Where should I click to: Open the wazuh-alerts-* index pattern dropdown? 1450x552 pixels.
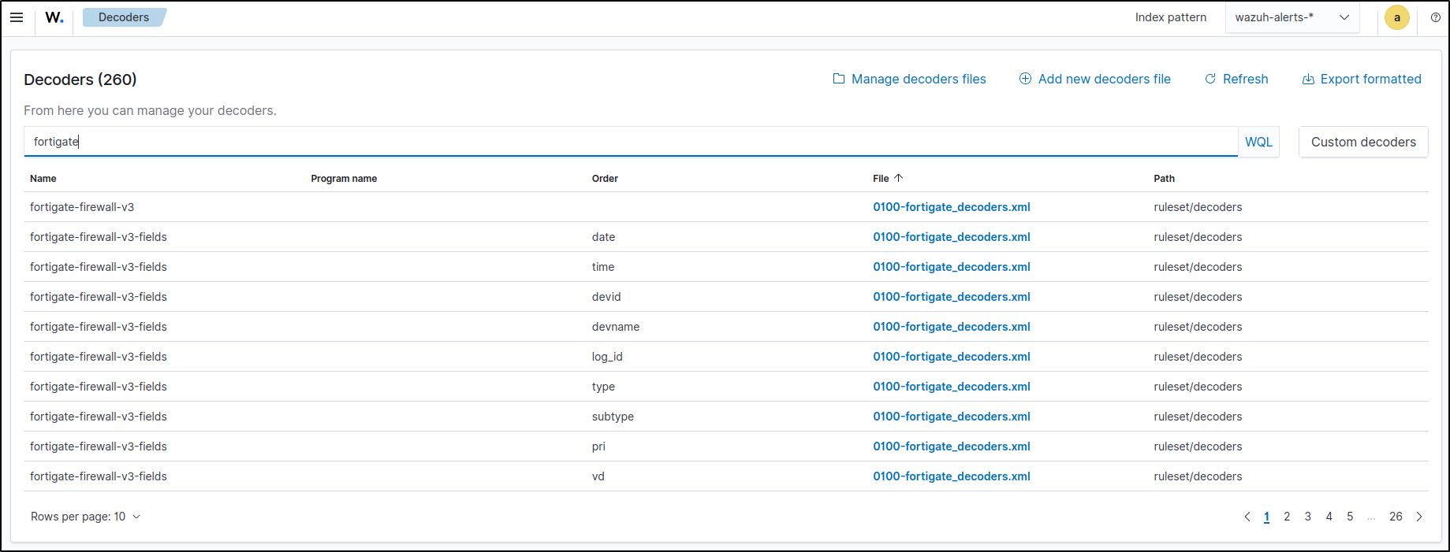[1292, 17]
